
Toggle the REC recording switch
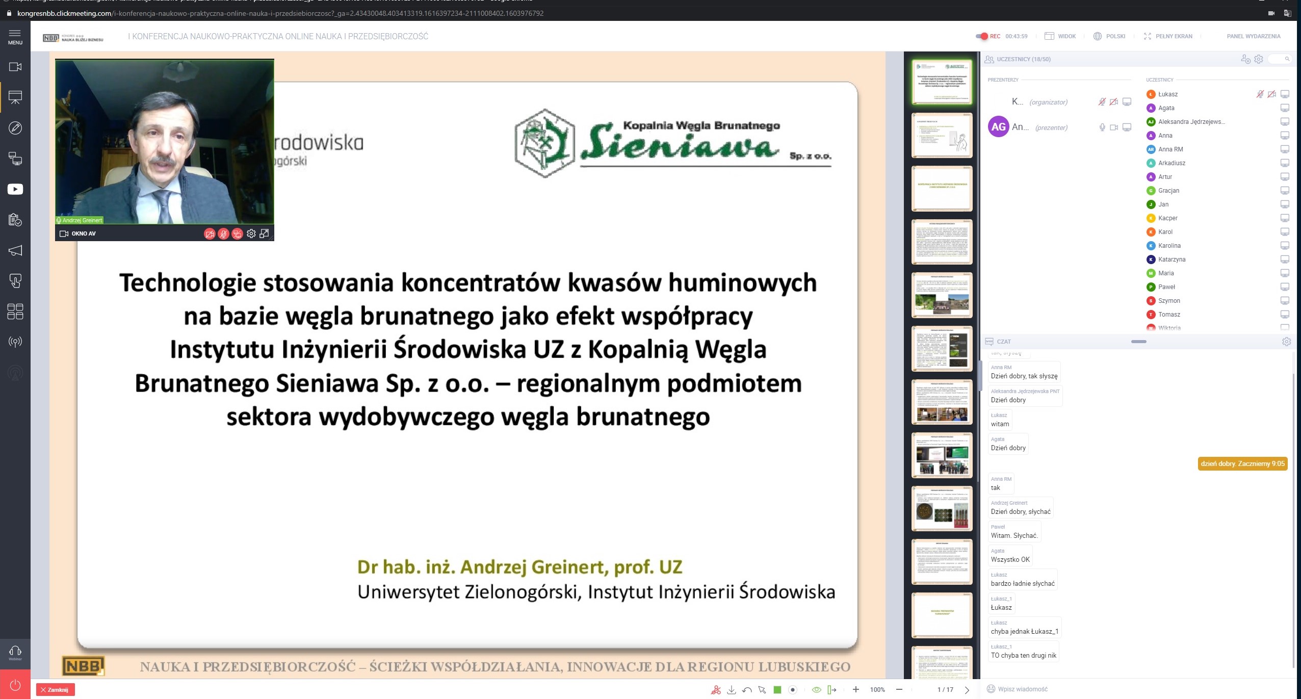[x=981, y=36]
